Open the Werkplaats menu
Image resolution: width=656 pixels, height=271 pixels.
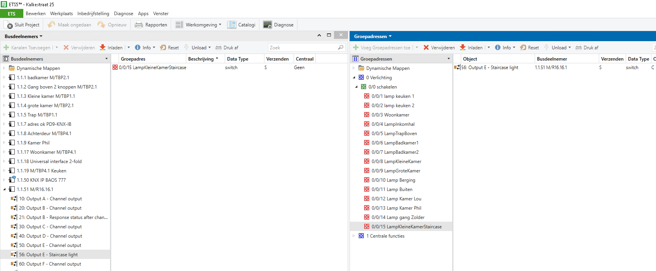(61, 14)
